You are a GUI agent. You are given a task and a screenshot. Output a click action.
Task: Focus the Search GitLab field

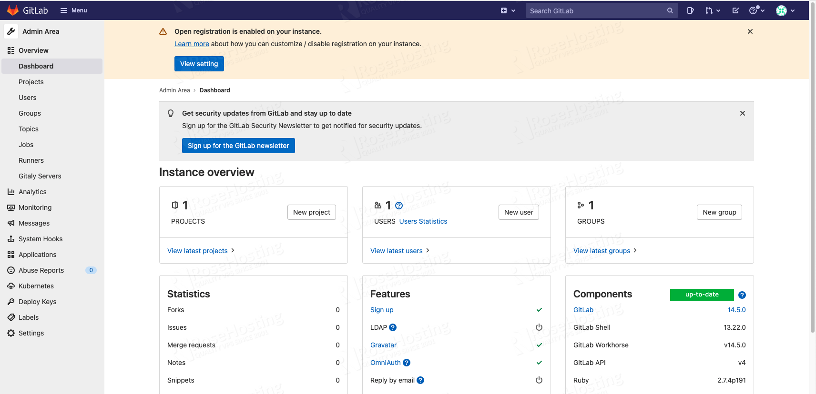tap(596, 10)
